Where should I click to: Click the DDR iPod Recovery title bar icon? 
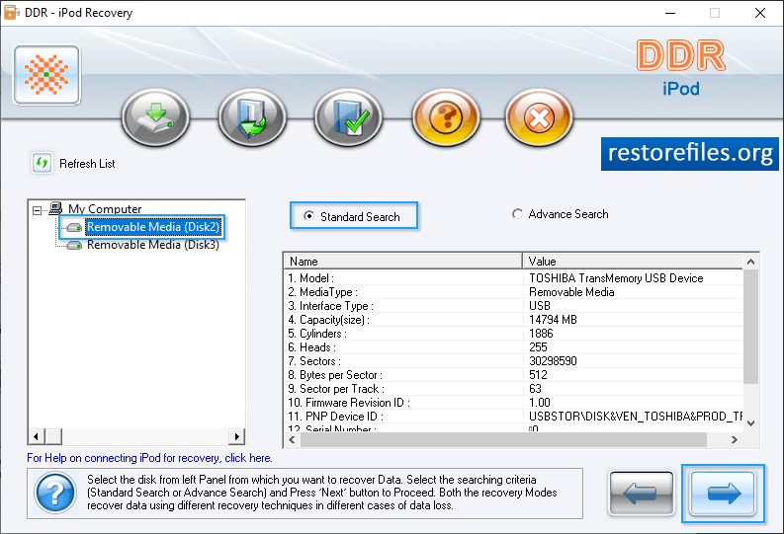click(12, 13)
